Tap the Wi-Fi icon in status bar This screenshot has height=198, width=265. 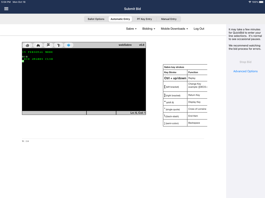click(250, 2)
